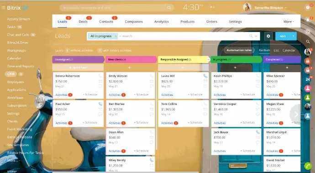This screenshot has width=315, height=173.
Task: Switch to the Calendar view
Action: tap(289, 50)
